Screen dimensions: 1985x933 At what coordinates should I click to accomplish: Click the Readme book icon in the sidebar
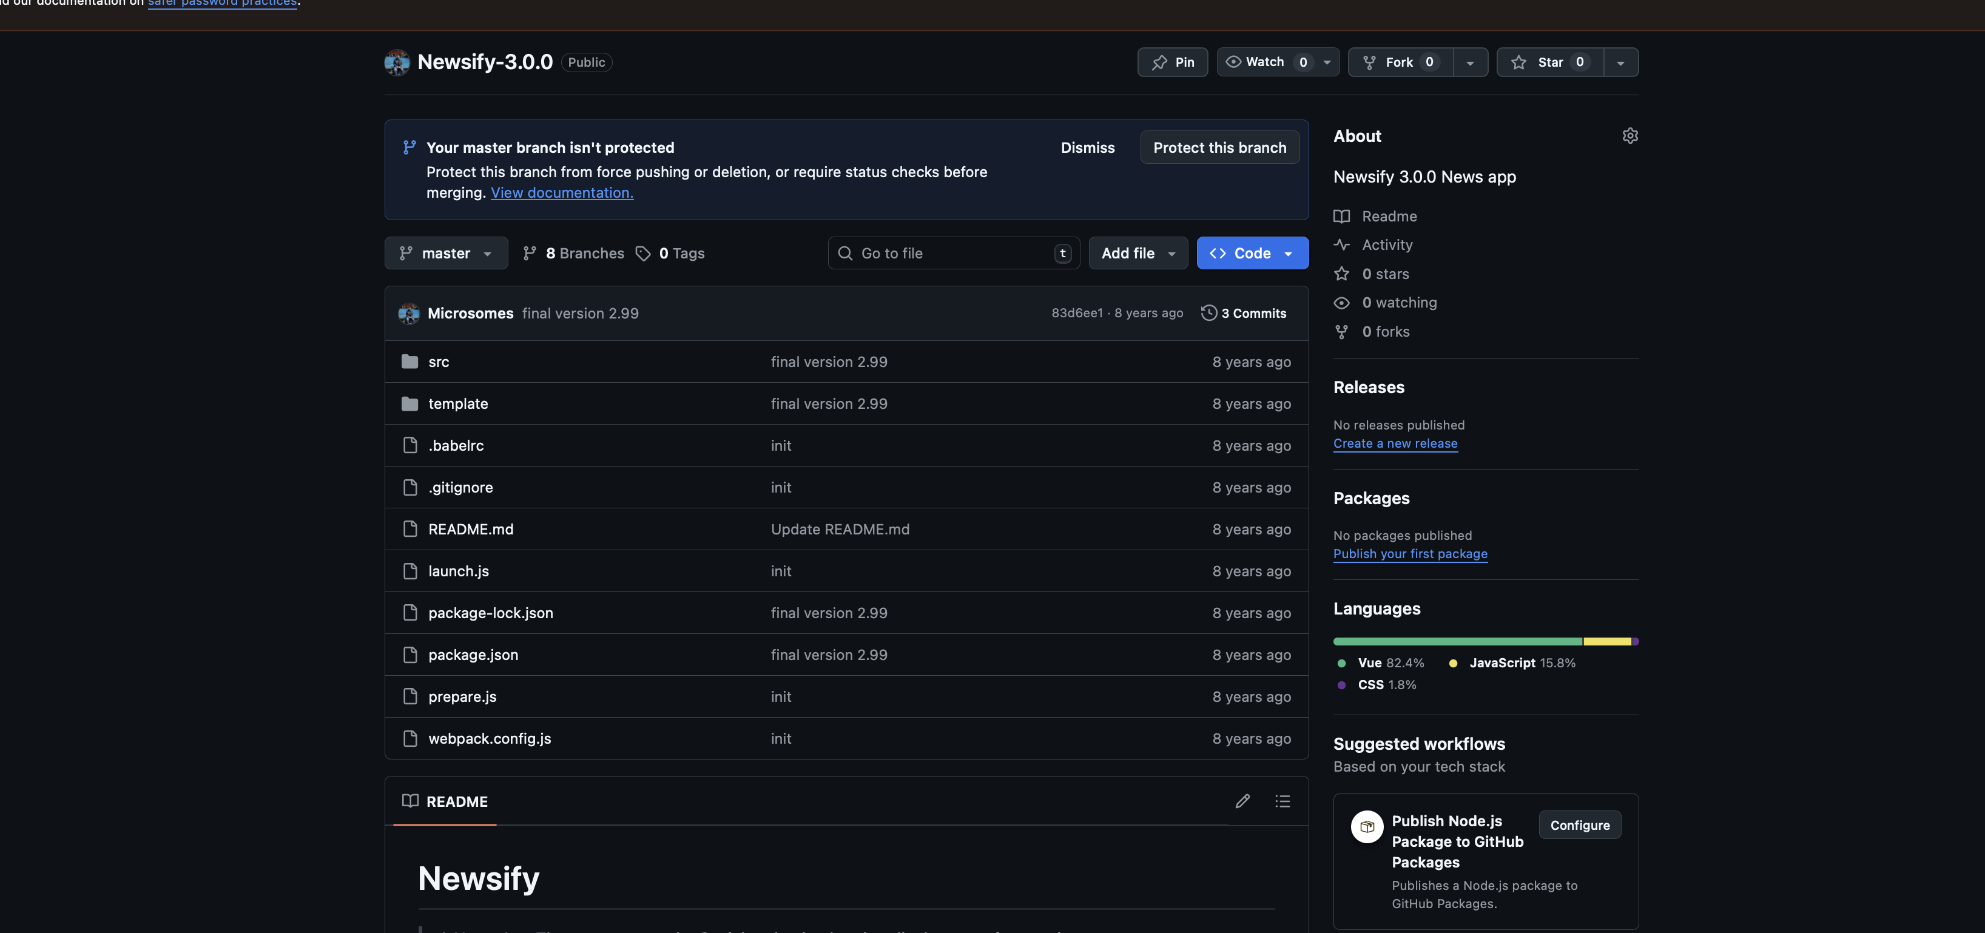(1341, 217)
